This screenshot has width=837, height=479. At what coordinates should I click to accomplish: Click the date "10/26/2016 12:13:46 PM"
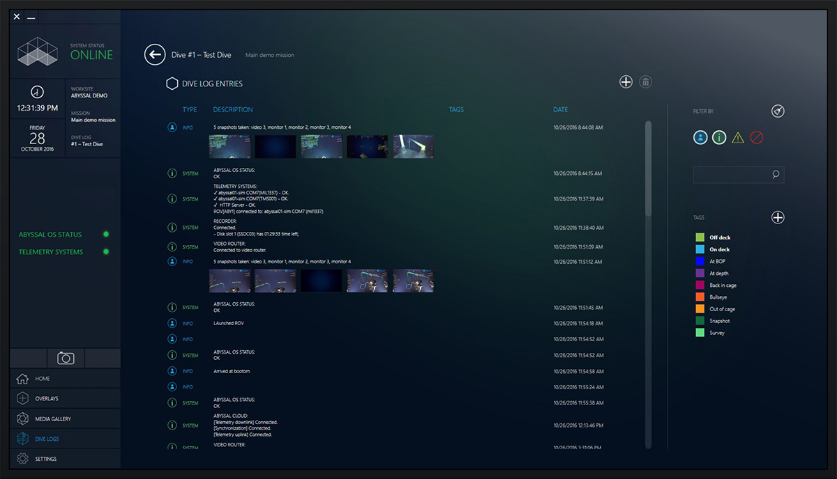(x=578, y=425)
